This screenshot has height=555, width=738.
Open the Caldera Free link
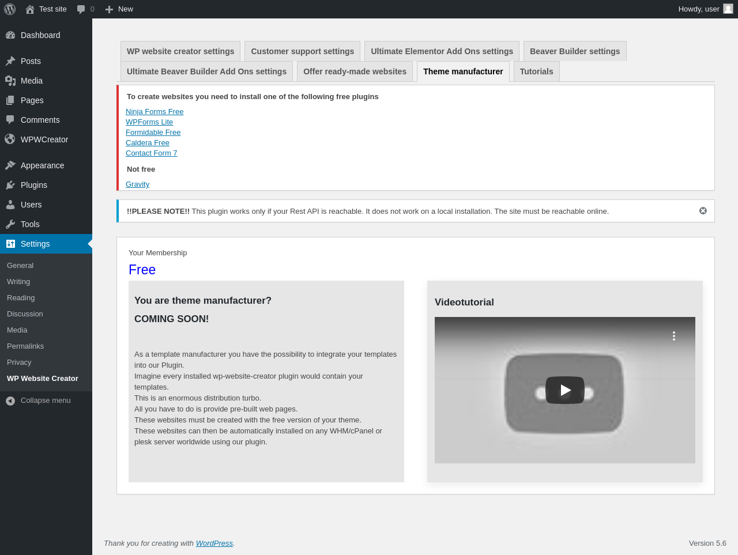148,143
